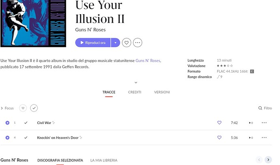This screenshot has width=280, height=165.
Task: Click the Guns N' Roses artist name under title
Action: [90, 30]
